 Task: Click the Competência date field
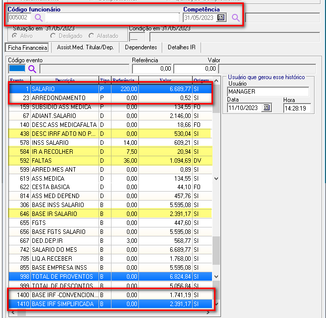pyautogui.click(x=200, y=18)
